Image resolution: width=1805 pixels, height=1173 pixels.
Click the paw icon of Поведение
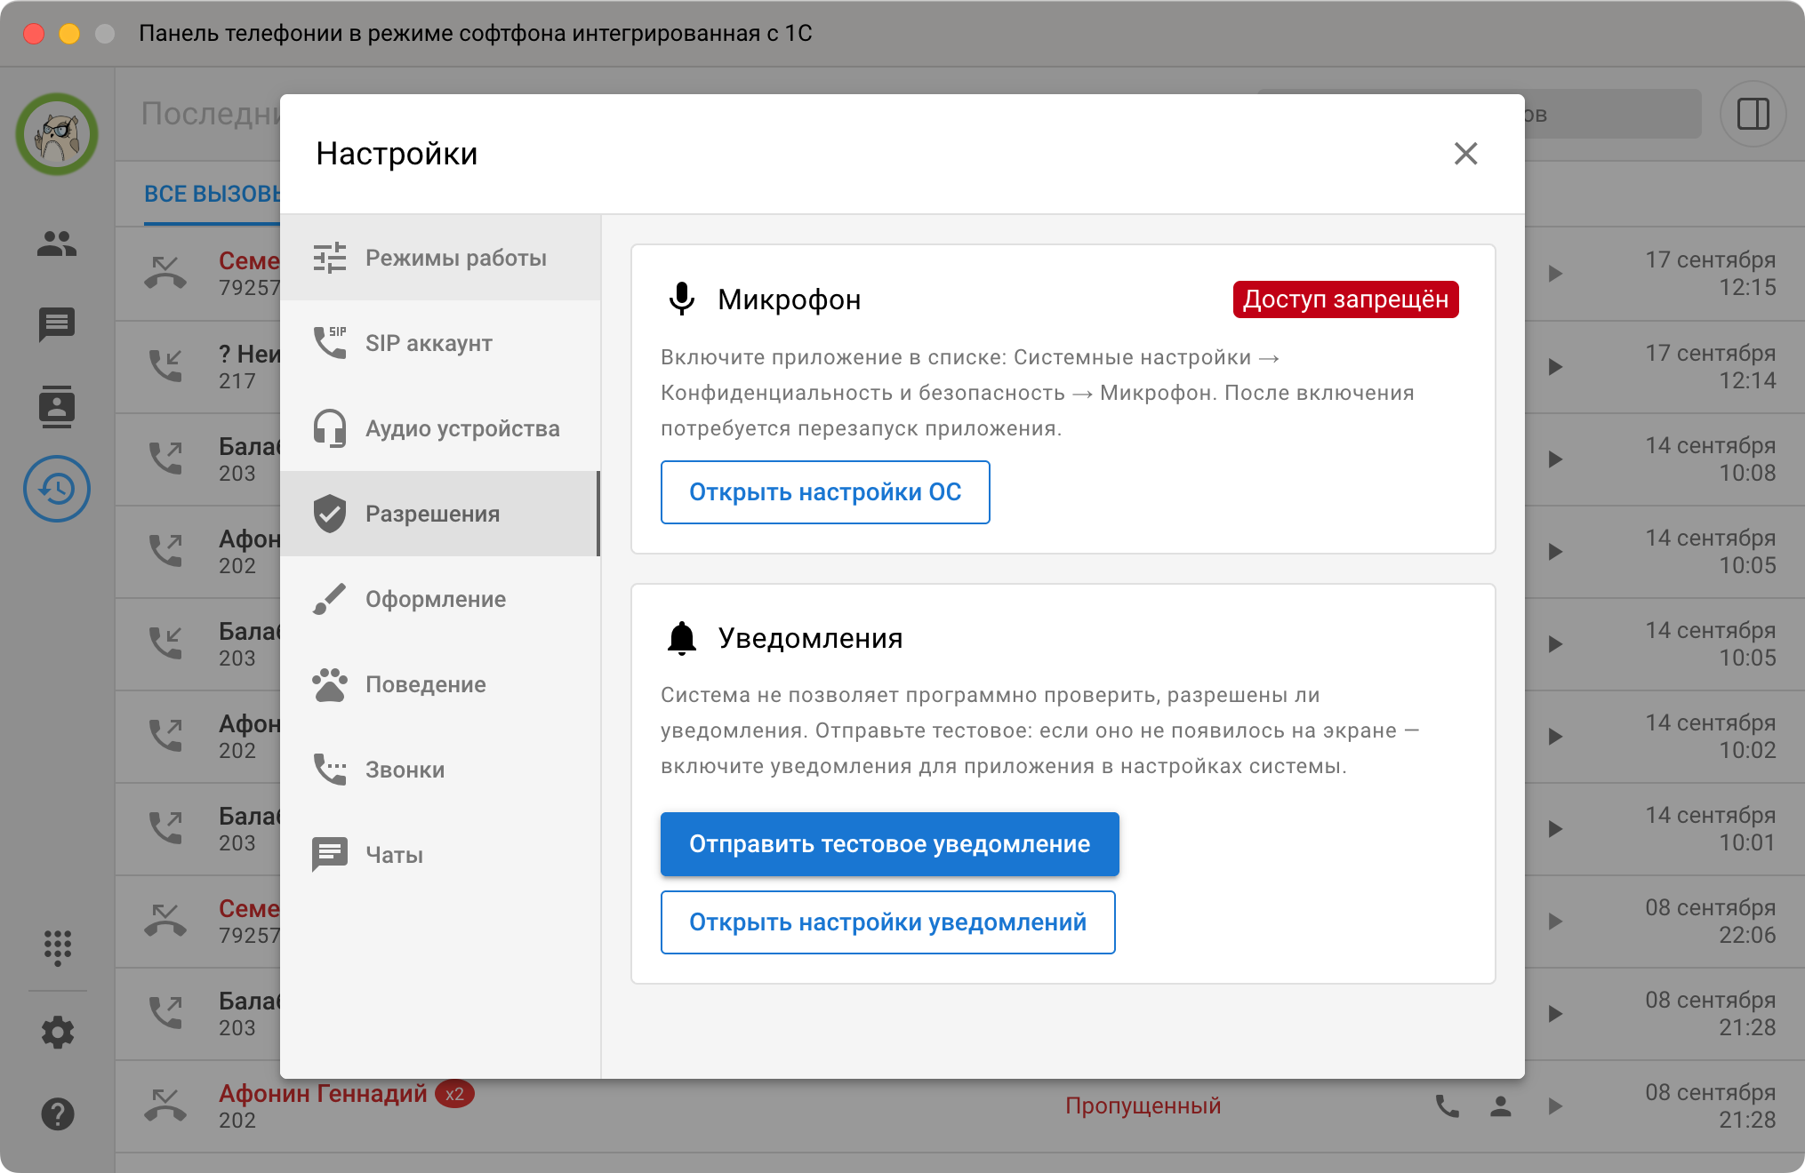(x=329, y=684)
